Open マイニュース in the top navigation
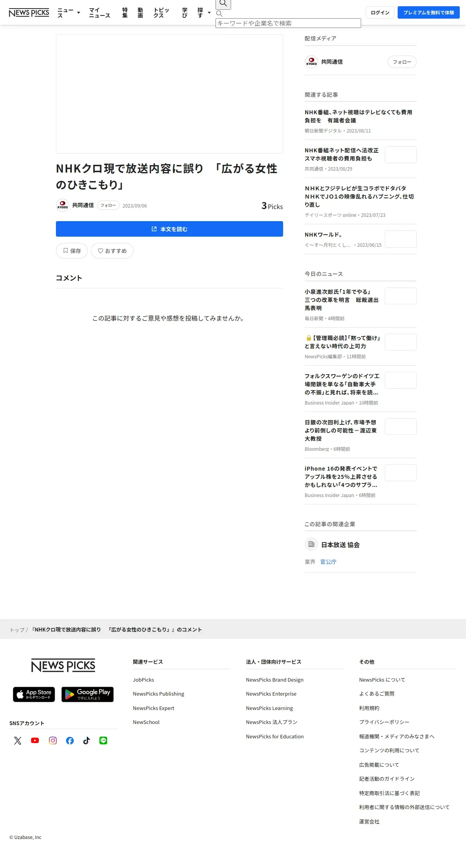The image size is (466, 853). pyautogui.click(x=99, y=13)
